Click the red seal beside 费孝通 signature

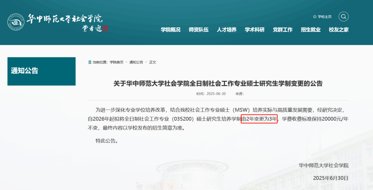click(105, 29)
